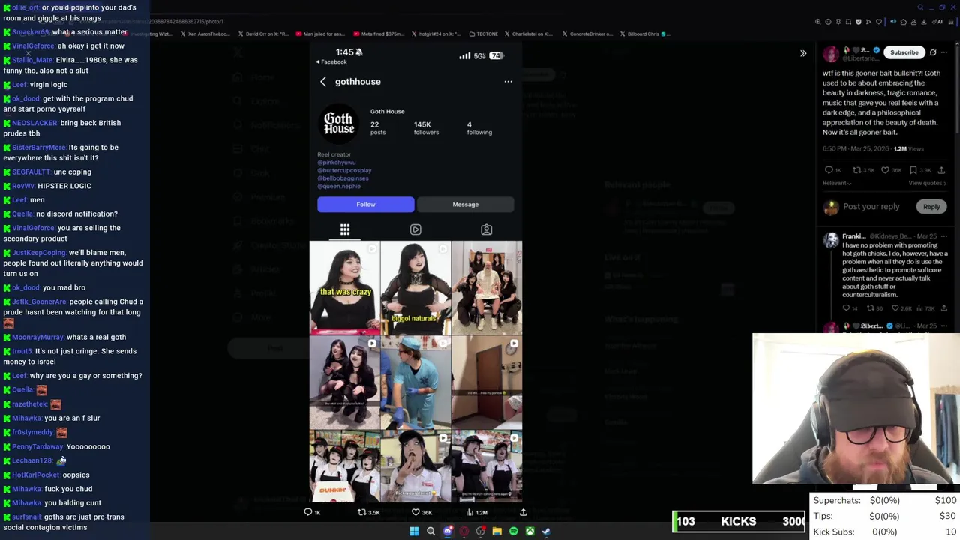Message the Goth House account

click(x=465, y=205)
